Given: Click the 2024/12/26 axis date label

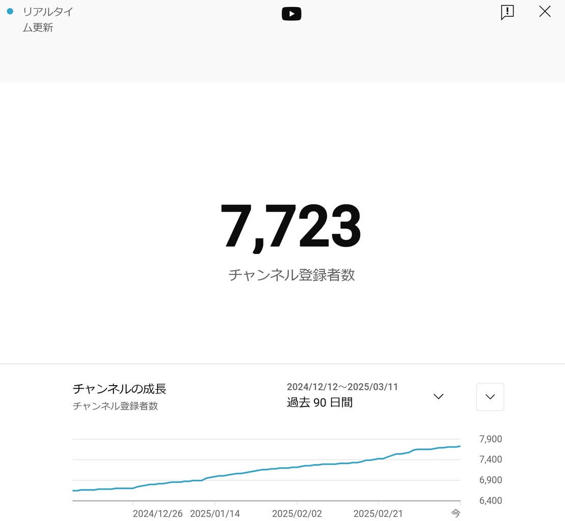Looking at the screenshot, I should click(157, 513).
